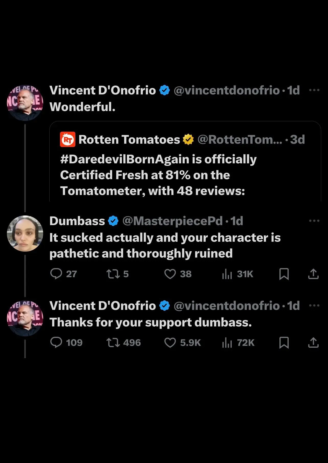Image resolution: width=328 pixels, height=463 pixels.
Task: Reply to the Dumbass account's tweet
Action: click(x=56, y=274)
